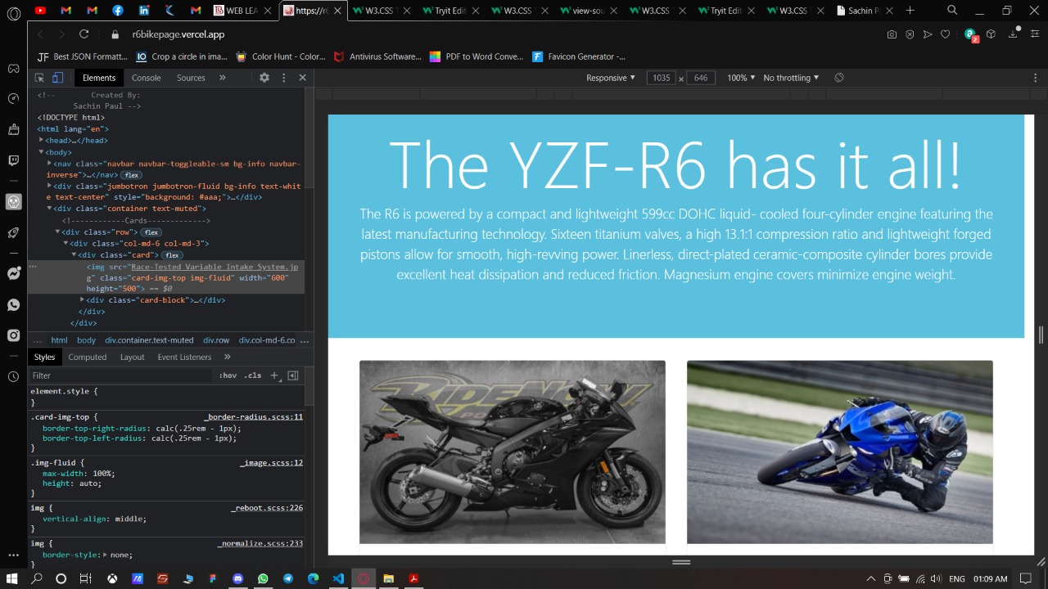Click the viewport height field 646
Screen dimensions: 1048x589
click(701, 78)
